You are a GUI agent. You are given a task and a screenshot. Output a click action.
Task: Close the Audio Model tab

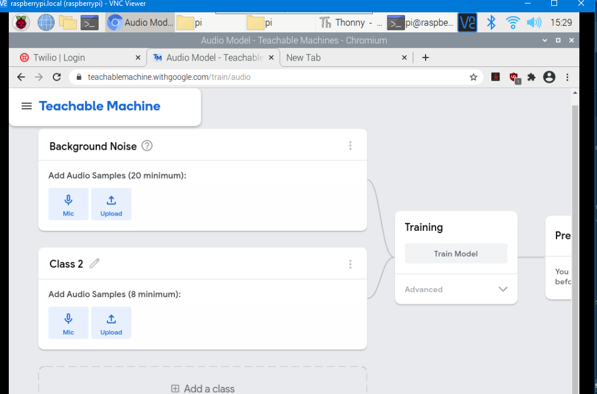click(271, 58)
